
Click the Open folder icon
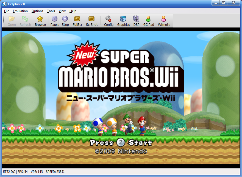pos(12,21)
